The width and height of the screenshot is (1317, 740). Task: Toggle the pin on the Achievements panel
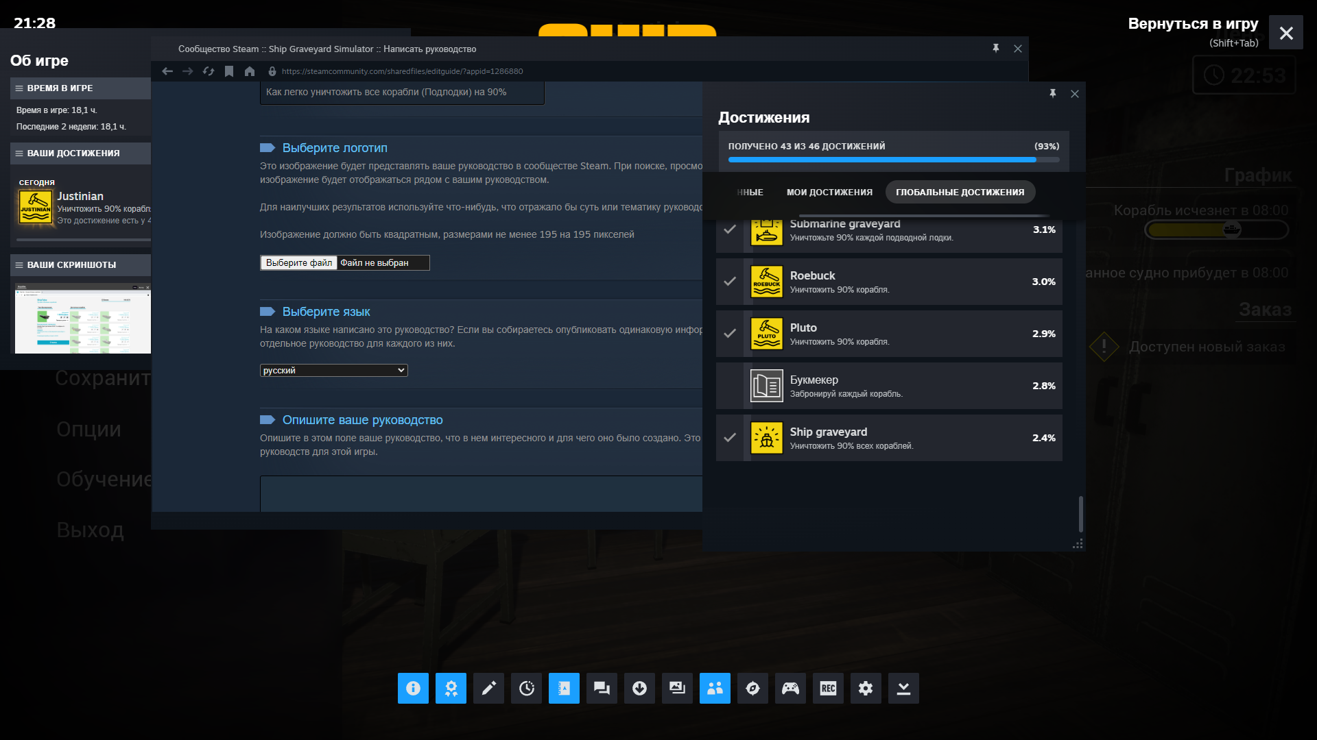[1053, 93]
